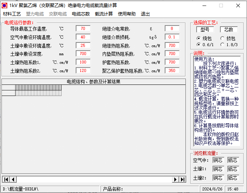
Task: Click 铜芯 button in the 空气中 row
Action: click(218, 160)
